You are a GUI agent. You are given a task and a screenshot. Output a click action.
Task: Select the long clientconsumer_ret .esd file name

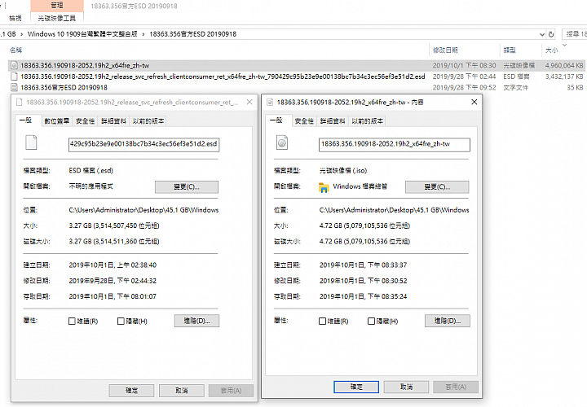[x=223, y=77]
